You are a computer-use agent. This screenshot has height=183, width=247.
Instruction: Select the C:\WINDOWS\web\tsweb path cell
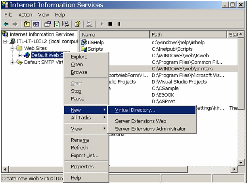coord(180,56)
